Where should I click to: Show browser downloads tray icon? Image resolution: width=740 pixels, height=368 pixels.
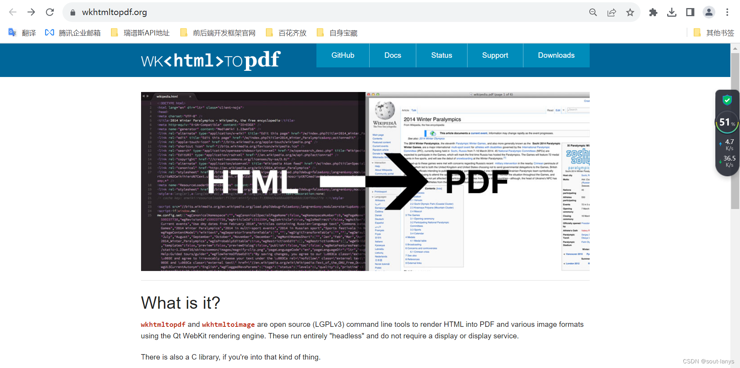coord(672,12)
